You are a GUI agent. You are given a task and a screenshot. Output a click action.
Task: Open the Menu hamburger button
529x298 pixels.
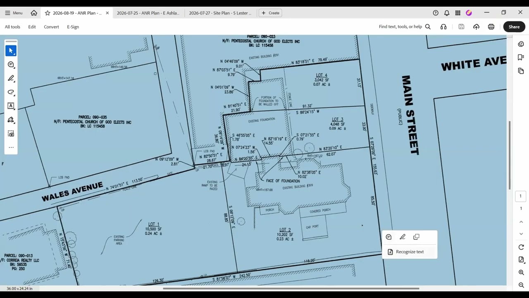[14, 13]
